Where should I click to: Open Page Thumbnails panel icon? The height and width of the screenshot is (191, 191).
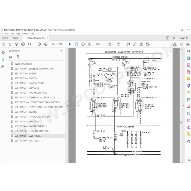pos(3,53)
